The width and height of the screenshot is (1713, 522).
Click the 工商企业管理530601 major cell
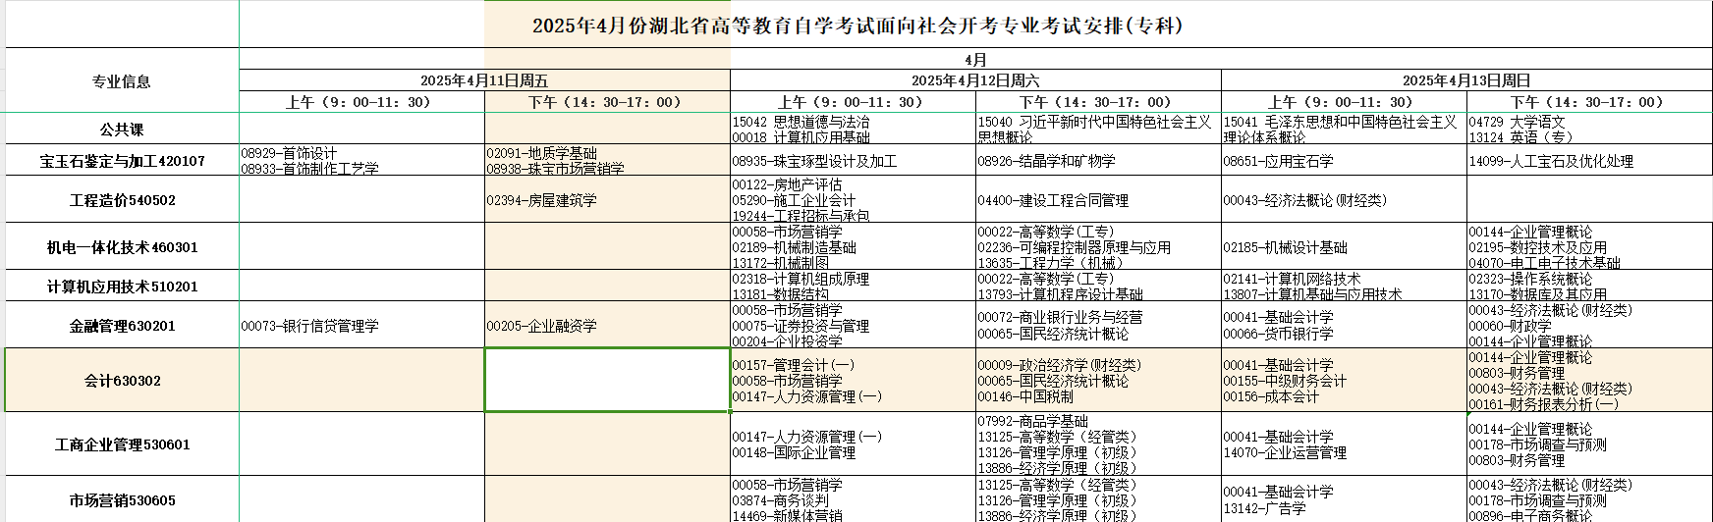pos(122,444)
